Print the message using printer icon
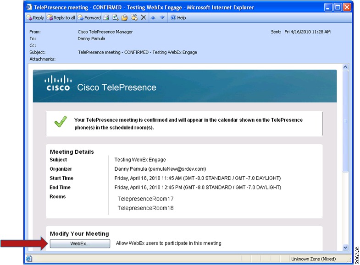This screenshot has width=360, height=265. 106,18
